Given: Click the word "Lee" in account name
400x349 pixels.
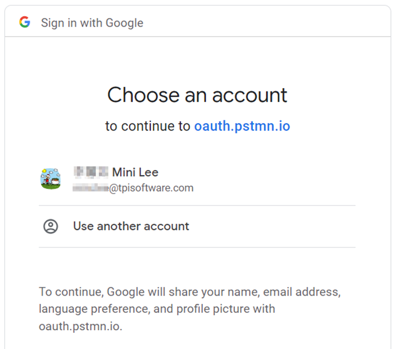Looking at the screenshot, I should click(149, 172).
